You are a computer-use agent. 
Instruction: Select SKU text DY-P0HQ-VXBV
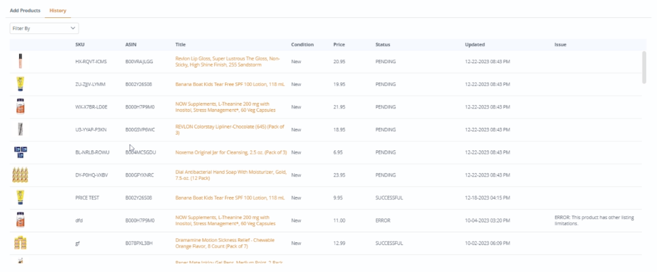(x=92, y=175)
